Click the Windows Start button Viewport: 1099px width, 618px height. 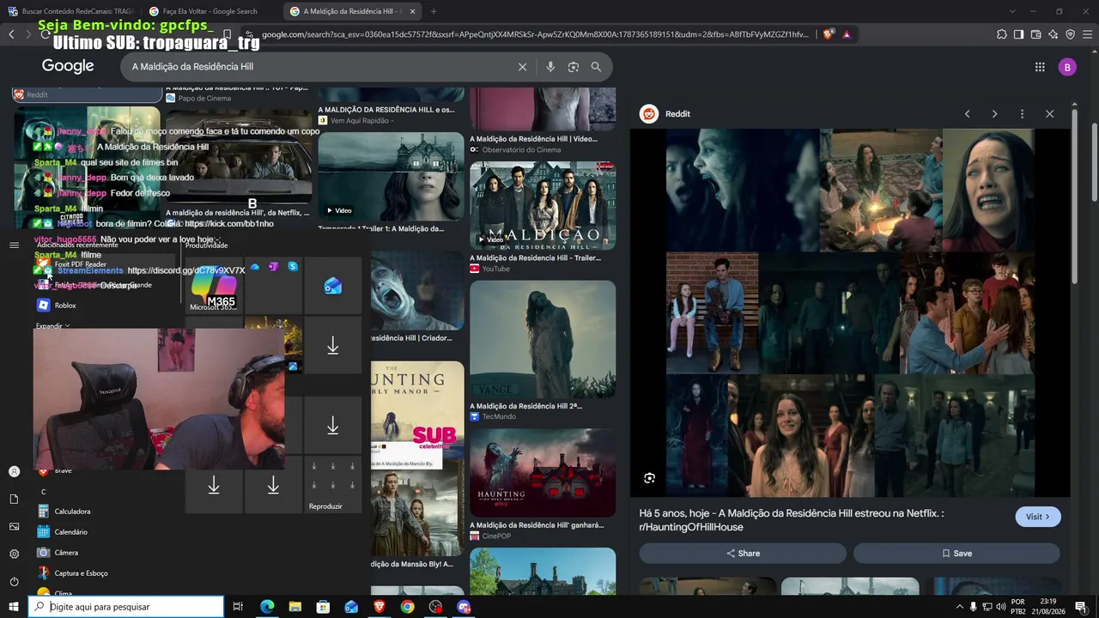tap(13, 607)
